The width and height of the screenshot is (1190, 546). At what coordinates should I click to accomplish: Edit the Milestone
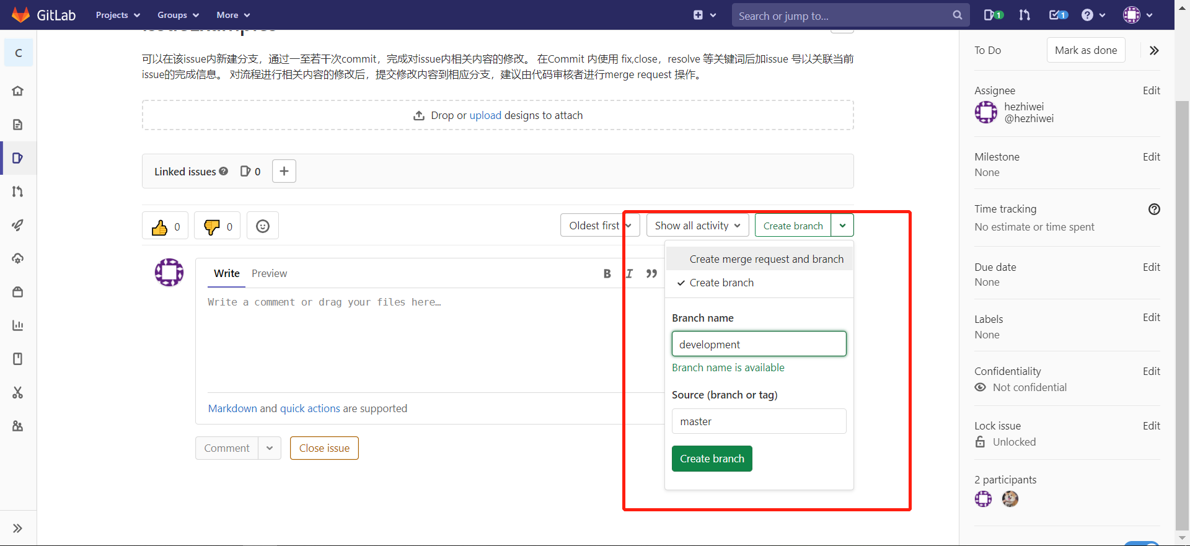(x=1151, y=157)
